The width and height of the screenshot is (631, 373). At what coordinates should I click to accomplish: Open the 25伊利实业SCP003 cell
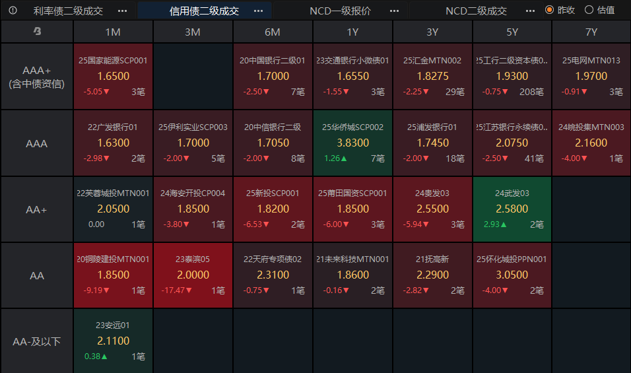(193, 143)
